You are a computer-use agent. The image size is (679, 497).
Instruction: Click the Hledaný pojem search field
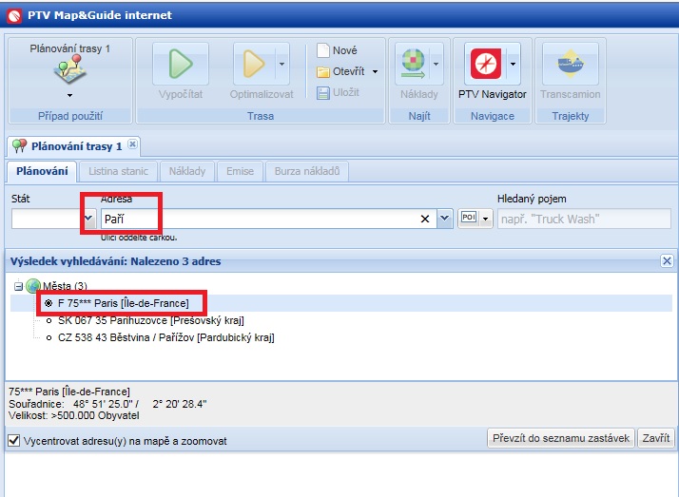[584, 219]
